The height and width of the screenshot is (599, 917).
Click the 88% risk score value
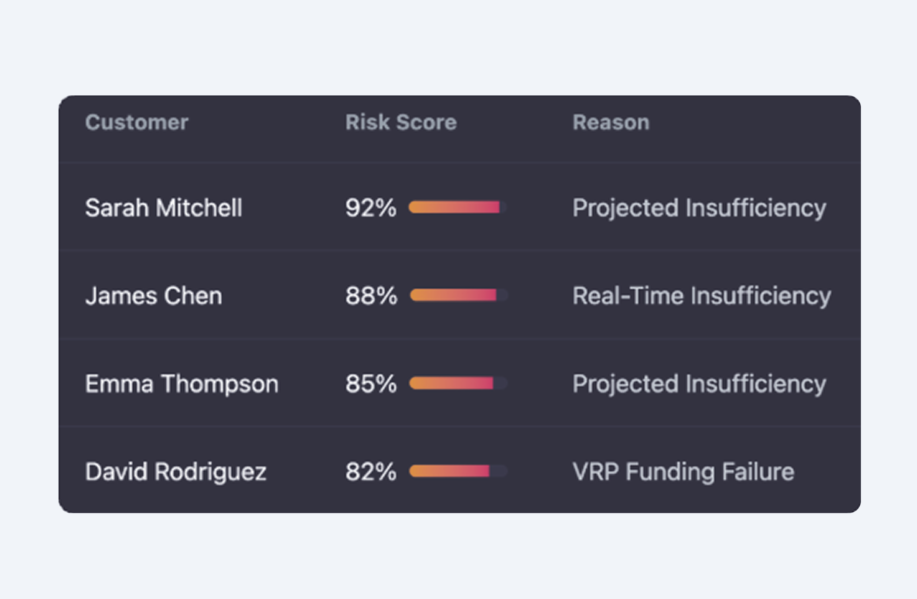click(x=371, y=295)
